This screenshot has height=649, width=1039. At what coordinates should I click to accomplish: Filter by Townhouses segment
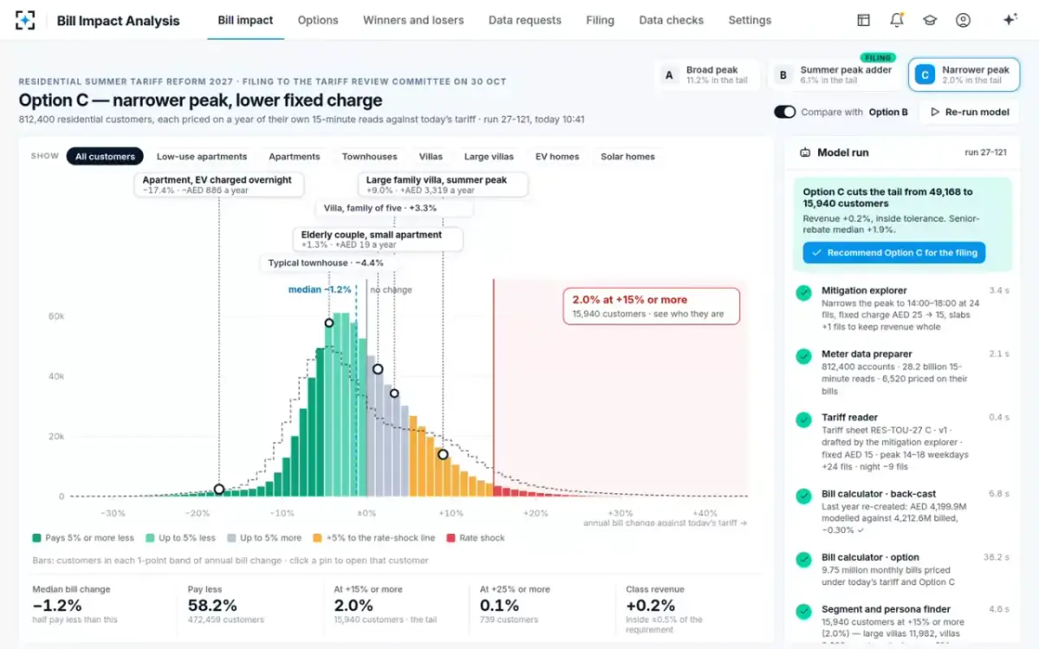point(370,157)
